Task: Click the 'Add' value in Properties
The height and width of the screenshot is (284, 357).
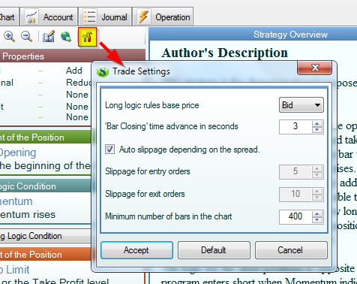Action: point(74,71)
